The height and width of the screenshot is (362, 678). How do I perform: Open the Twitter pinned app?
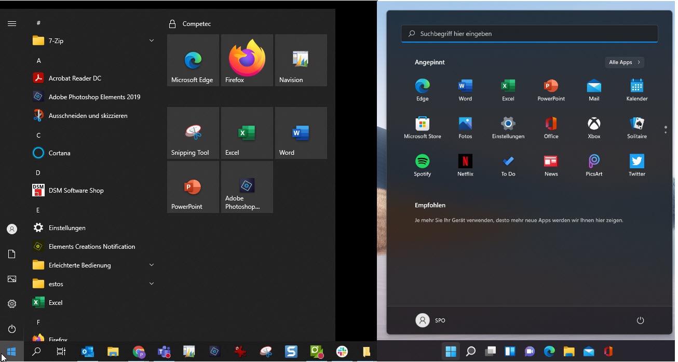click(x=637, y=166)
